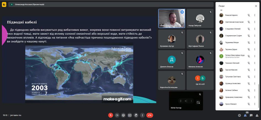
Task: Open the chat panel
Action: [251, 115]
